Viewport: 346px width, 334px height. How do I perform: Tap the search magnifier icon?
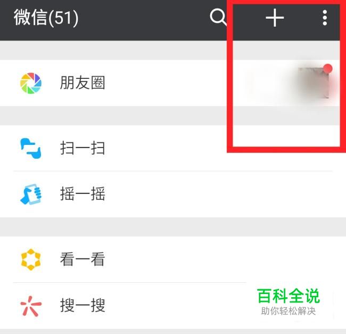[218, 17]
